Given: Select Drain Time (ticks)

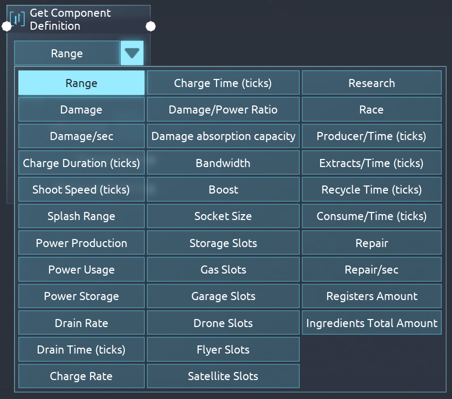Looking at the screenshot, I should [82, 349].
